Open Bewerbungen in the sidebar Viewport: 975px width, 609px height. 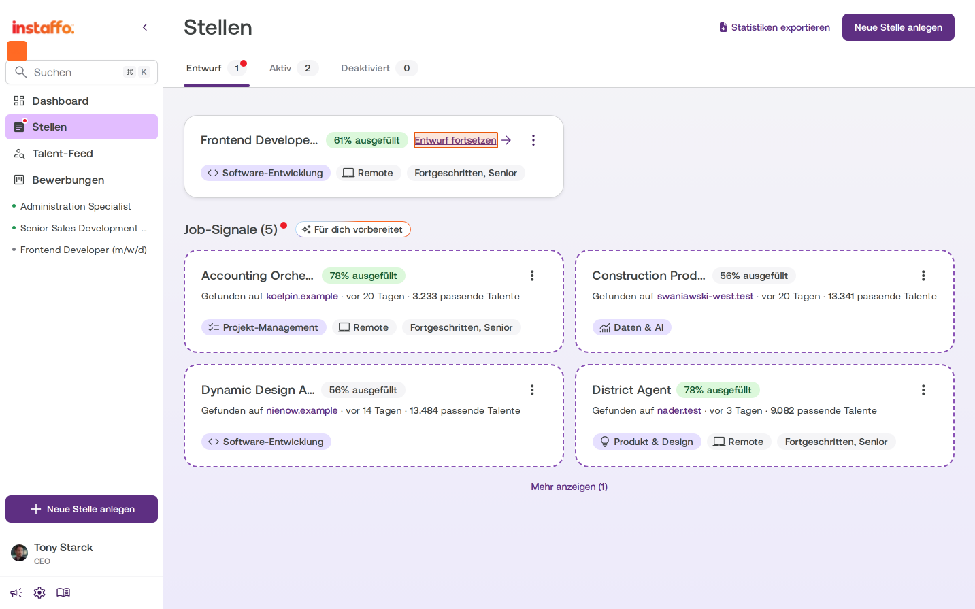pos(82,180)
